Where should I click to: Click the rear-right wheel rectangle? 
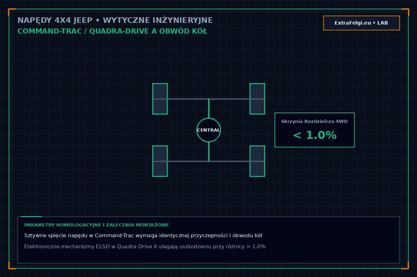(x=257, y=161)
